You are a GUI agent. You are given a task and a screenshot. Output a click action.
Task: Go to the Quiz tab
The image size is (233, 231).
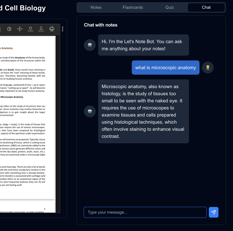point(169,8)
